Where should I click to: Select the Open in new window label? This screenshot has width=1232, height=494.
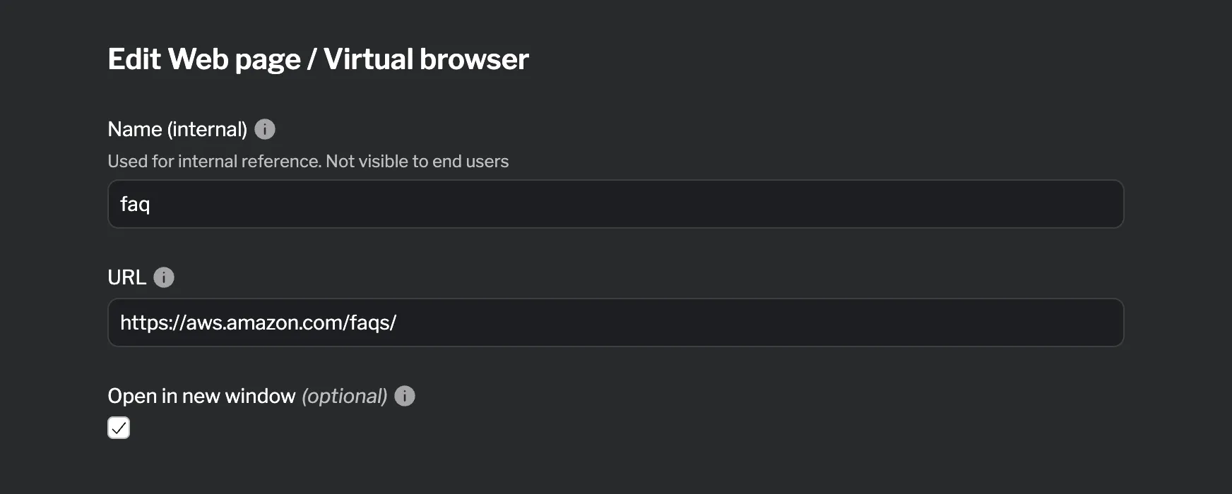click(201, 396)
